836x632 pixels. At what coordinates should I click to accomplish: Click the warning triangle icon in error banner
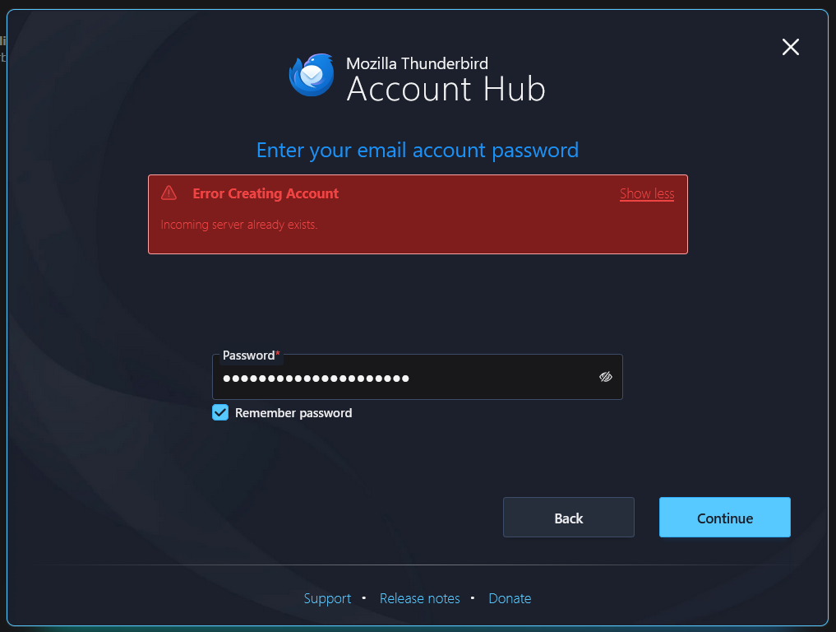[169, 193]
